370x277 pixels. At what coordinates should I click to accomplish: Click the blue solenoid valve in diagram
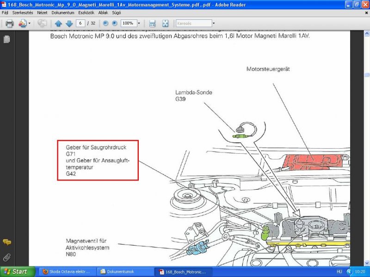[x=197, y=248]
